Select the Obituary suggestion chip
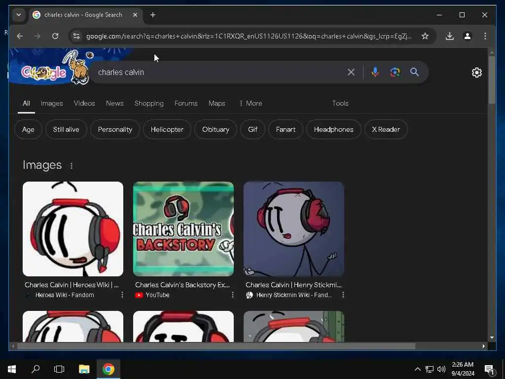Viewport: 505px width, 379px height. (x=216, y=129)
